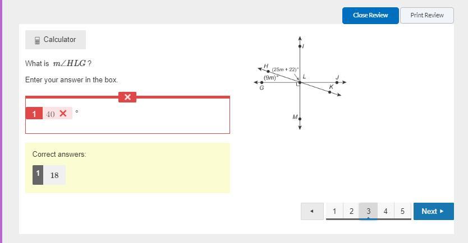
Task: Click the calculator icon
Action: 37,40
